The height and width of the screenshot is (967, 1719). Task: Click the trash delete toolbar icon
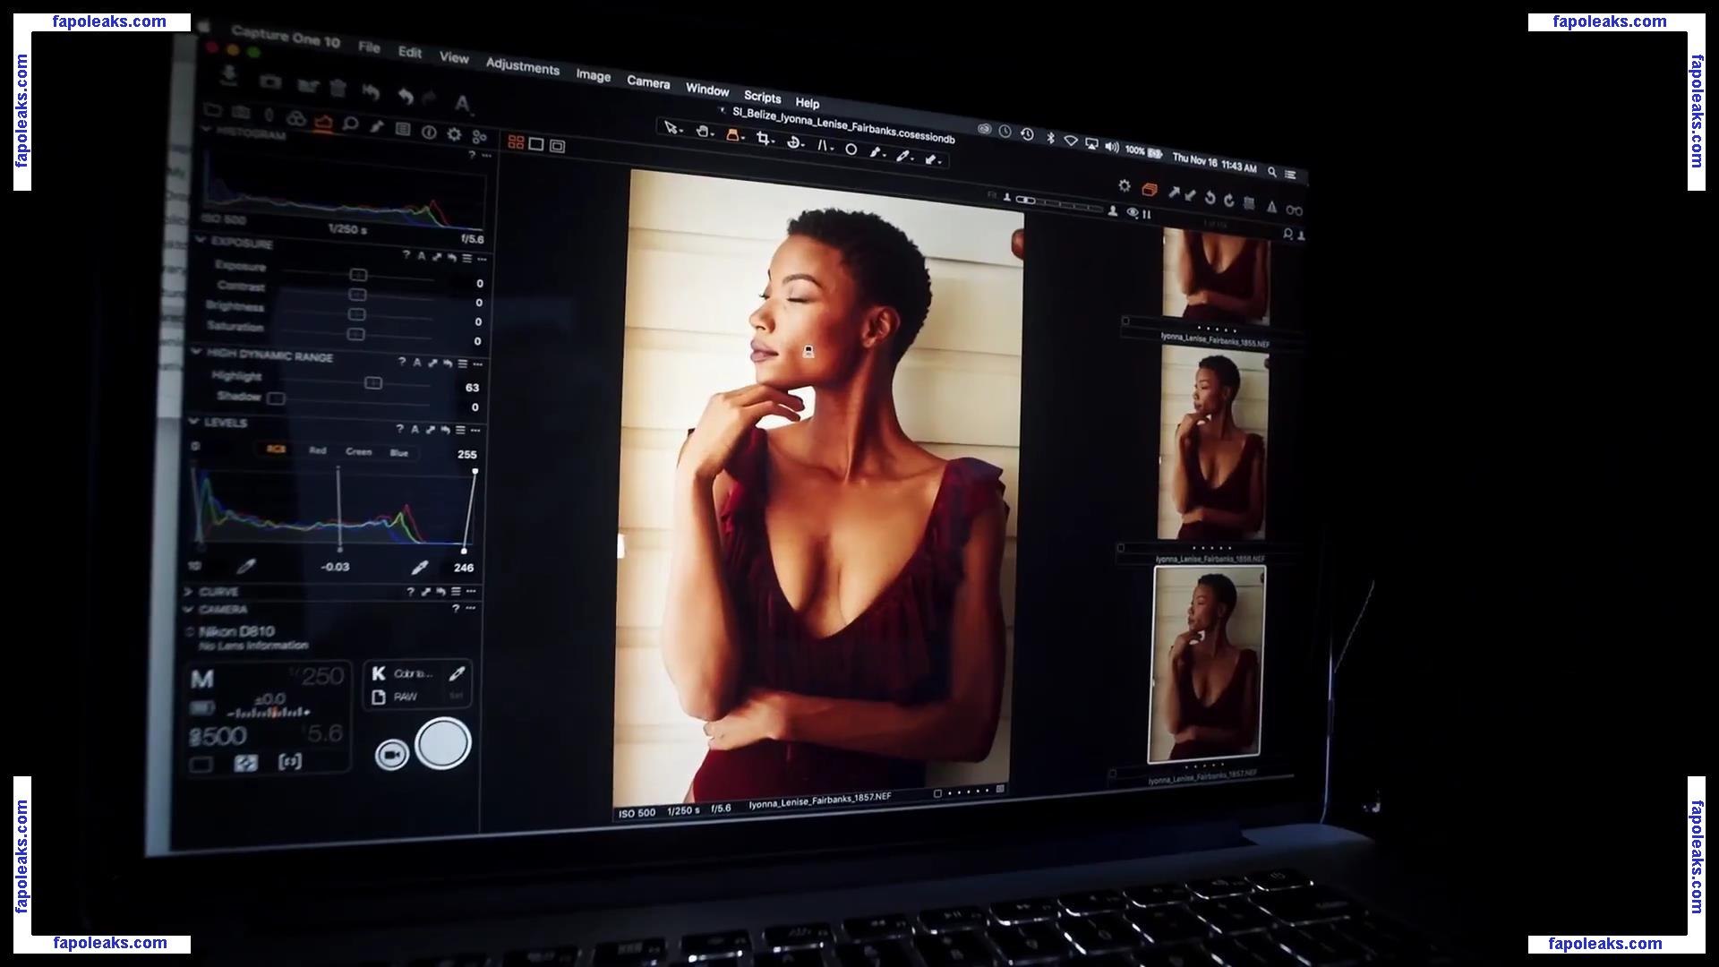(338, 88)
